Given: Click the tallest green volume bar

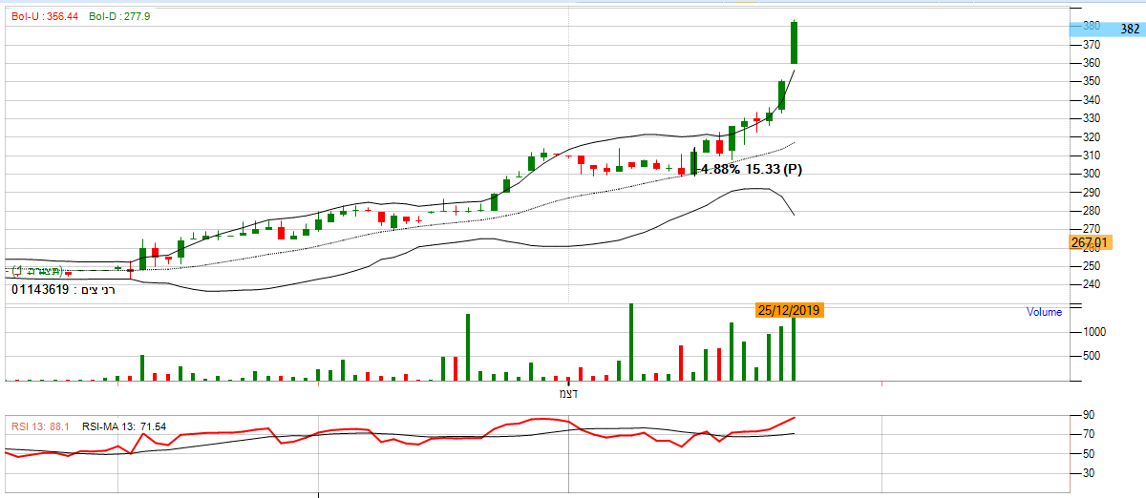Looking at the screenshot, I should (630, 342).
